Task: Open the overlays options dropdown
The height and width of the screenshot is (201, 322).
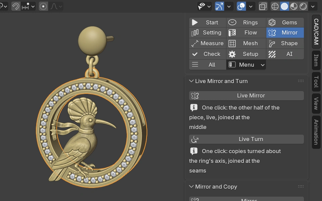Action: click(x=251, y=6)
